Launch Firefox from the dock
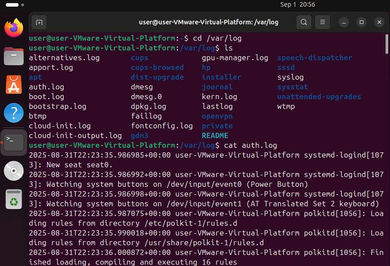Image resolution: width=390 pixels, height=266 pixels. pos(14,28)
